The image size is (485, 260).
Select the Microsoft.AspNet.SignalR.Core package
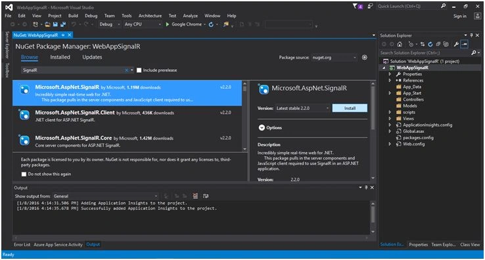[x=127, y=142]
